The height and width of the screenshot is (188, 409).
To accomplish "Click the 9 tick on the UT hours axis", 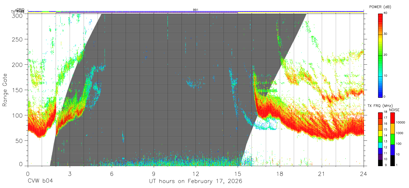I will 154,174.
